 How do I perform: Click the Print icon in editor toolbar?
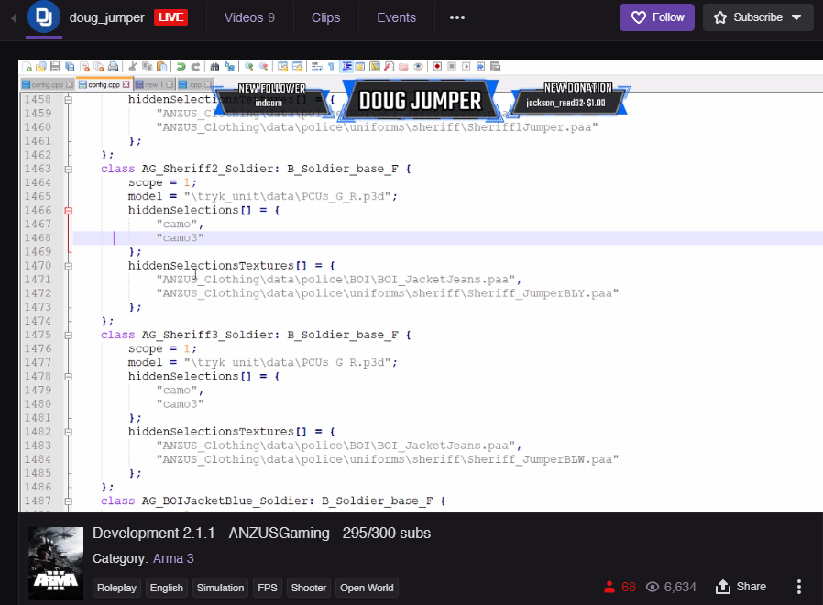click(x=113, y=67)
